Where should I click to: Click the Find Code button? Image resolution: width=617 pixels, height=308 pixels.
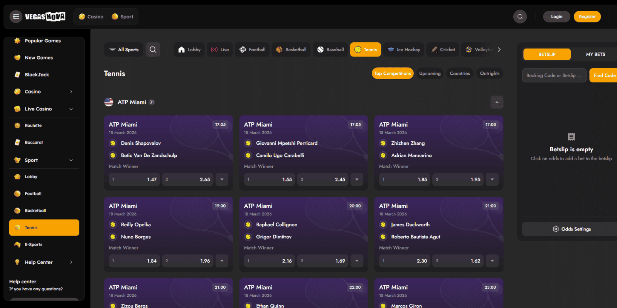(x=604, y=75)
